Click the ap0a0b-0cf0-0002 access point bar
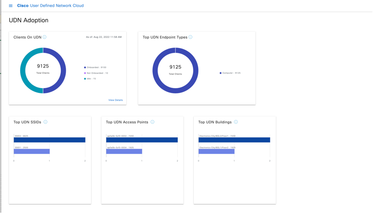Image resolution: width=374 pixels, height=214 pixels. pyautogui.click(x=142, y=140)
